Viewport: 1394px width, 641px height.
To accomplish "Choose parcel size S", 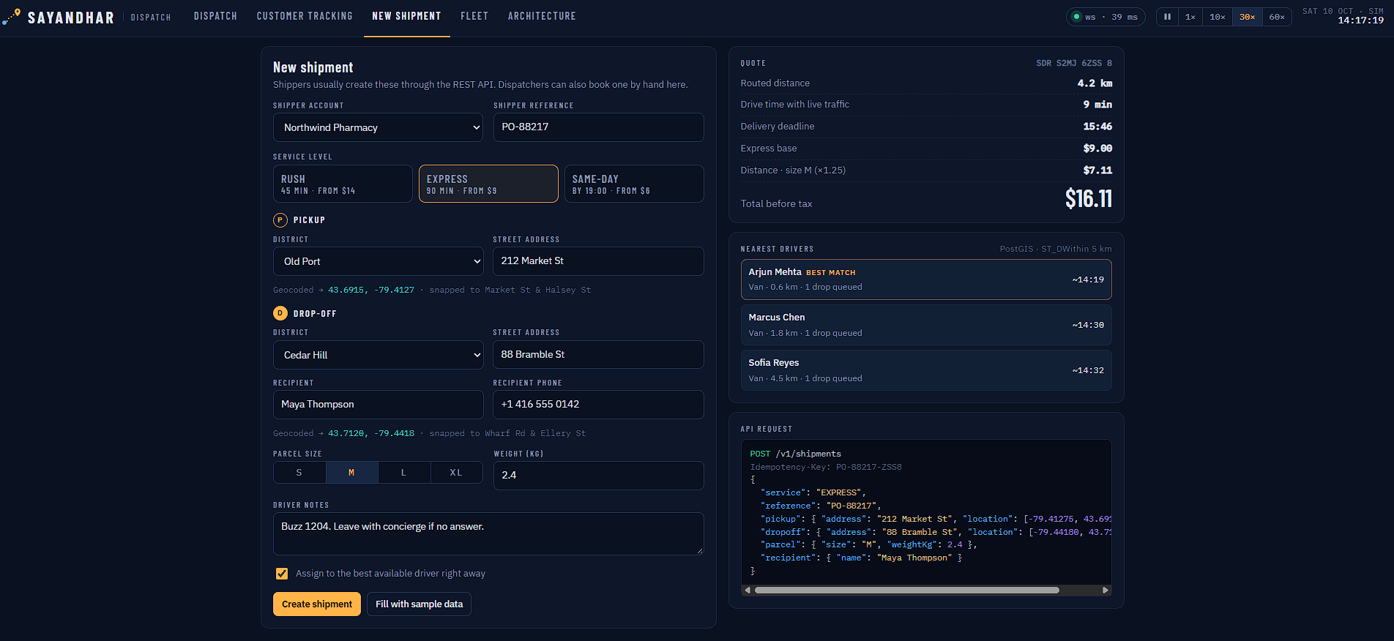I will pyautogui.click(x=299, y=473).
